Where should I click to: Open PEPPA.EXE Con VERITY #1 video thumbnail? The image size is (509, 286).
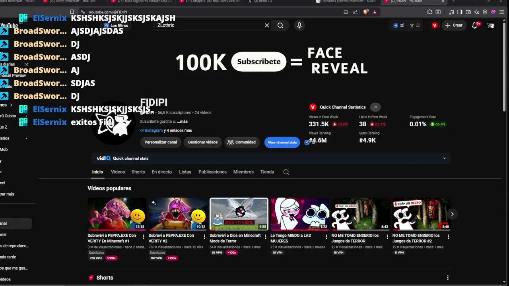[x=117, y=214]
